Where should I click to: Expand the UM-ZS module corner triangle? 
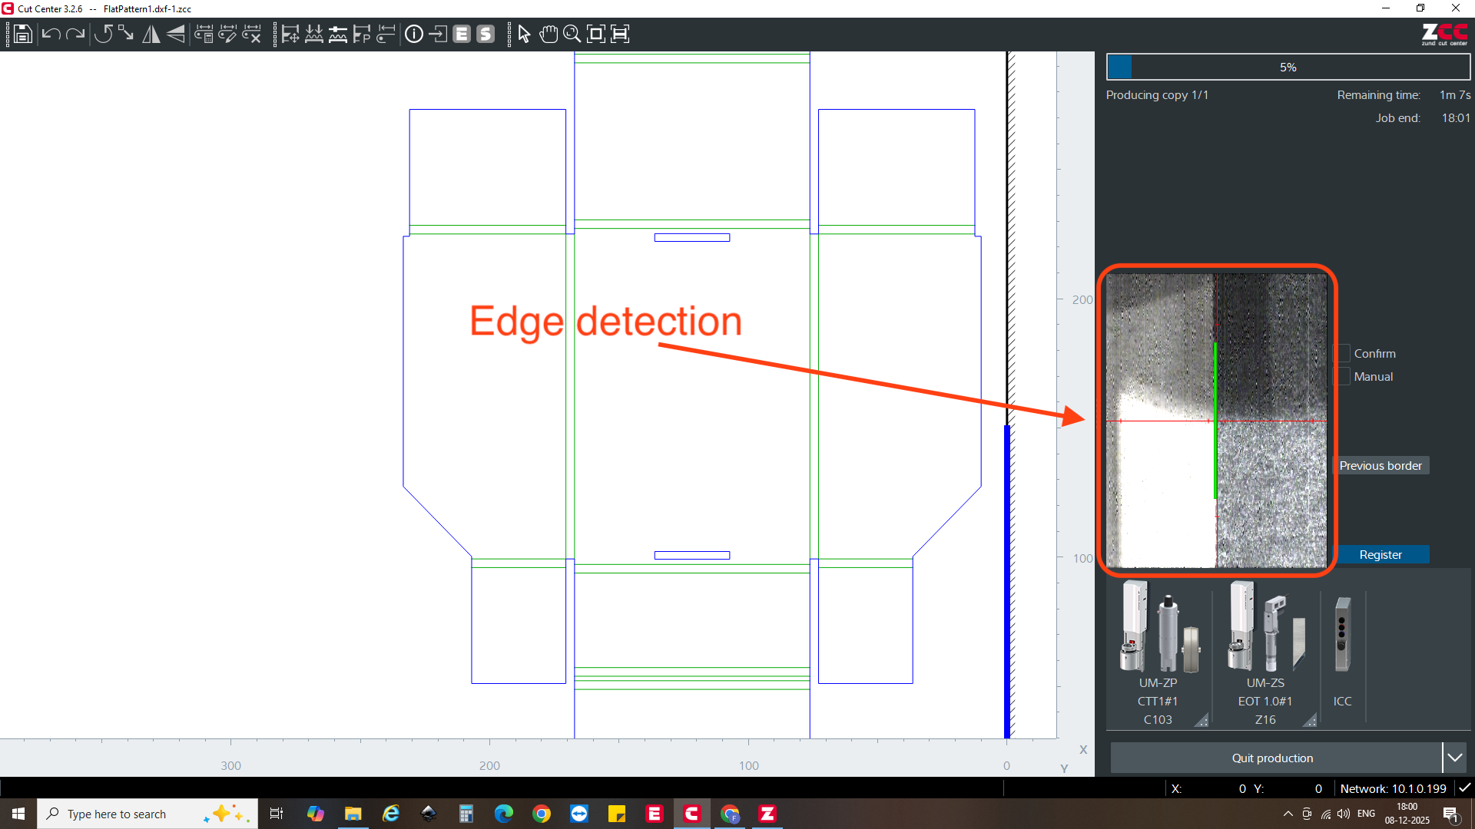[1310, 720]
